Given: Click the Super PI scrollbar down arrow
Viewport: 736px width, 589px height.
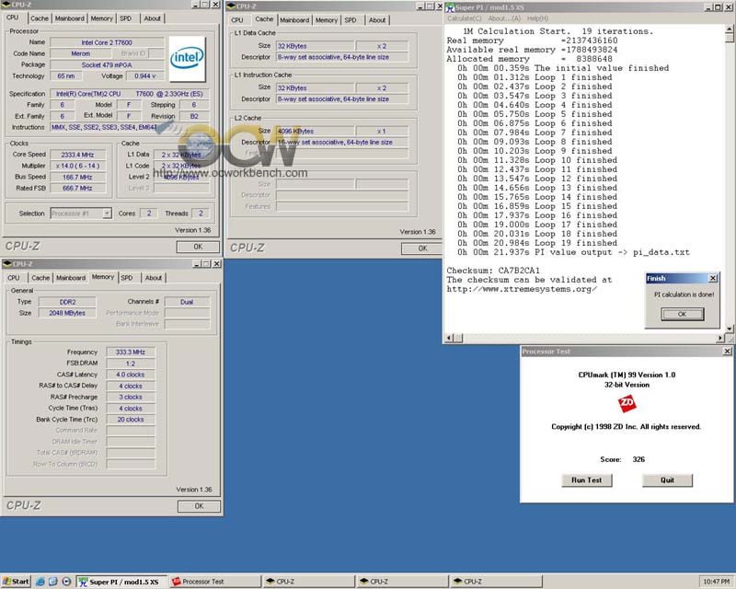Looking at the screenshot, I should pyautogui.click(x=730, y=329).
